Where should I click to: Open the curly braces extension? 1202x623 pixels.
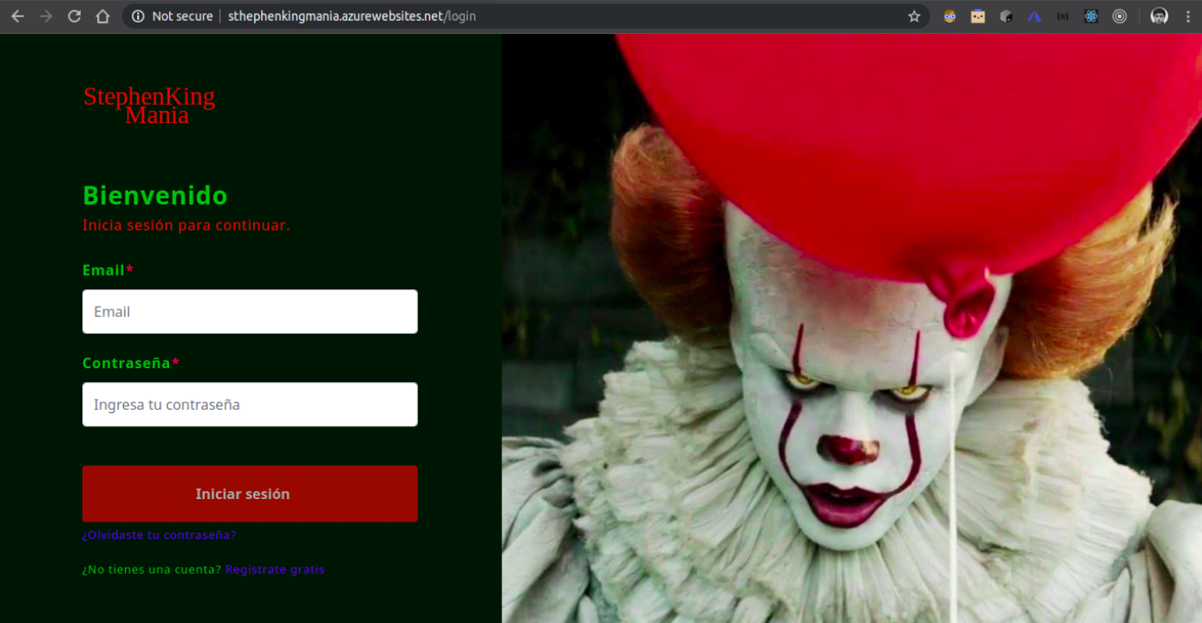coord(1062,16)
